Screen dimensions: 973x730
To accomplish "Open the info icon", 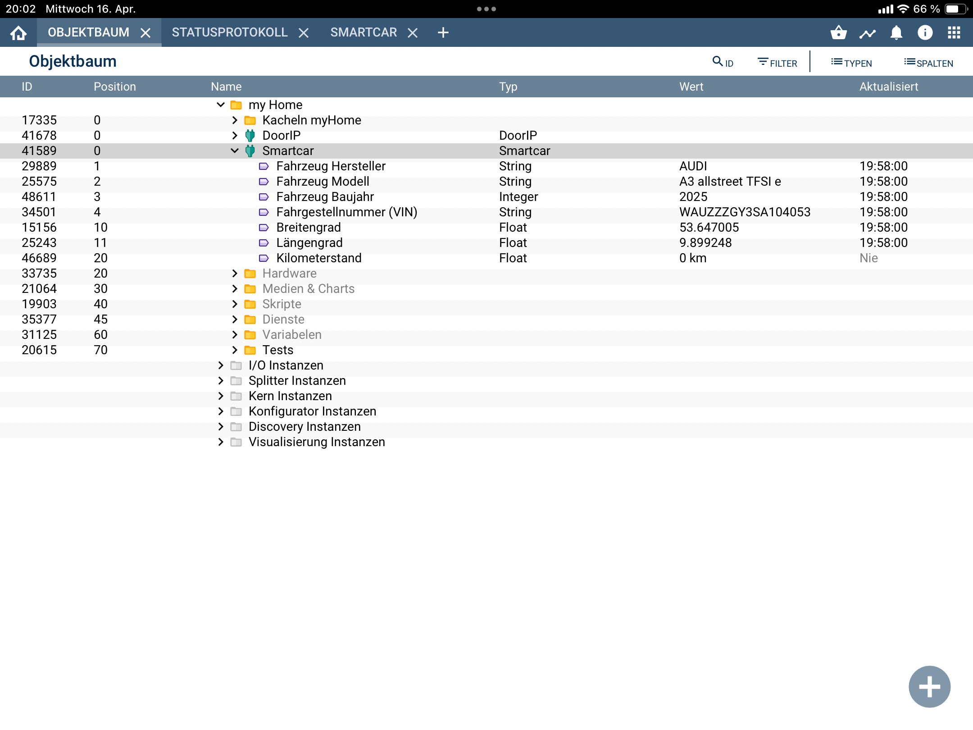I will (x=925, y=32).
